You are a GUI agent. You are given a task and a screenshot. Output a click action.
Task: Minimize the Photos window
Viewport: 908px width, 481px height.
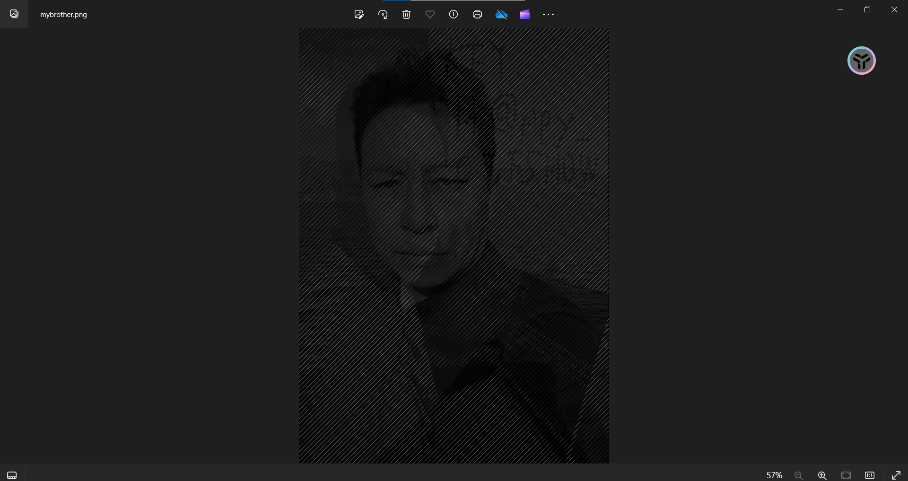(x=840, y=9)
